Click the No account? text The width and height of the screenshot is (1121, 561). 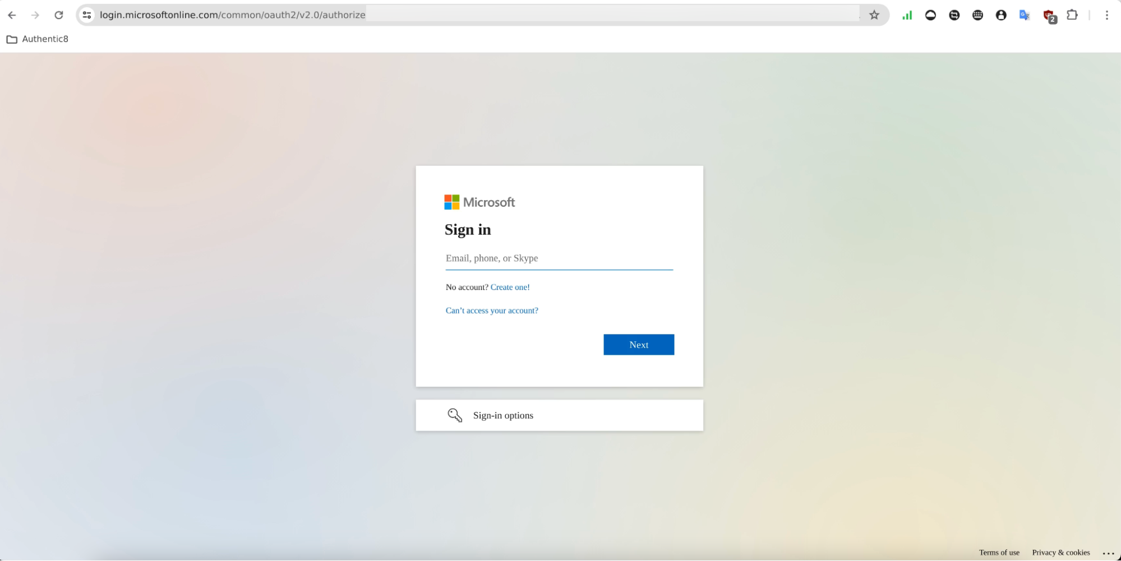[x=467, y=288]
